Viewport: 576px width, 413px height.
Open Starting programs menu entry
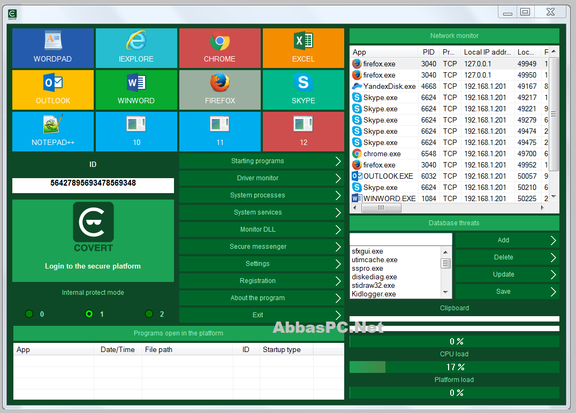tap(262, 161)
